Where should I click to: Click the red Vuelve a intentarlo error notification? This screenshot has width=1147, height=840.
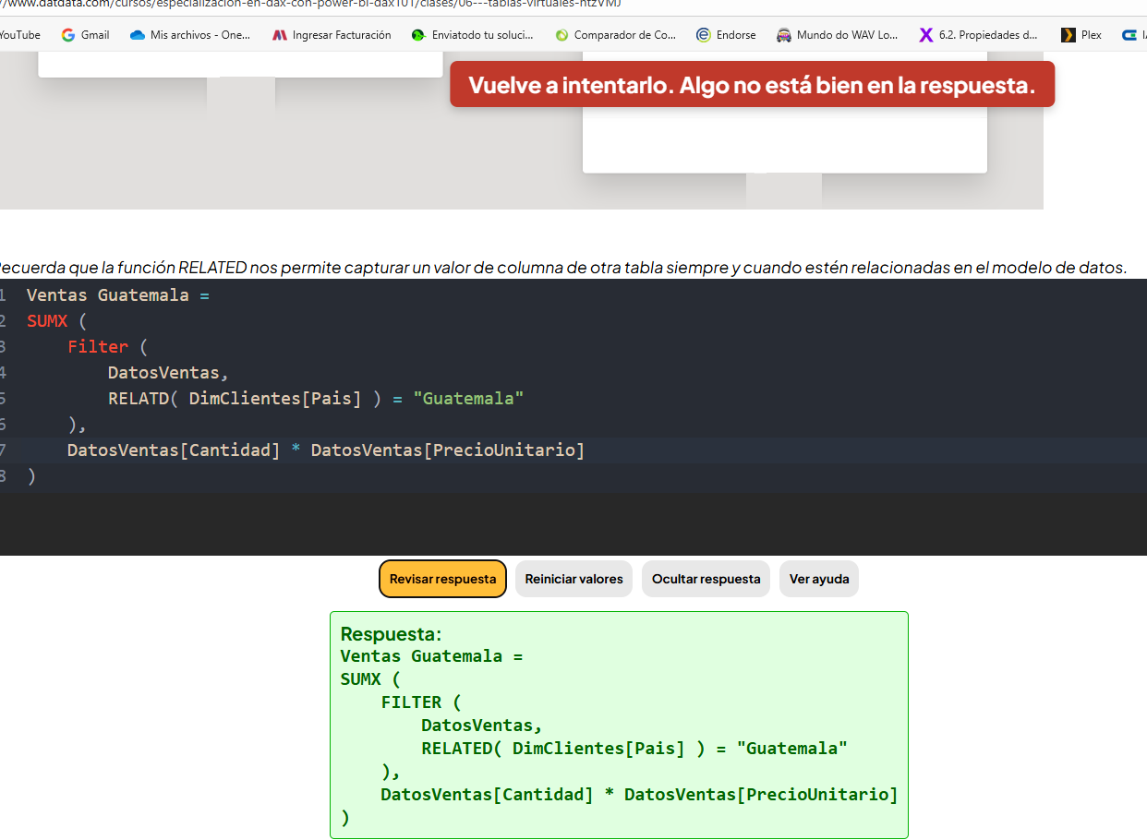coord(752,85)
